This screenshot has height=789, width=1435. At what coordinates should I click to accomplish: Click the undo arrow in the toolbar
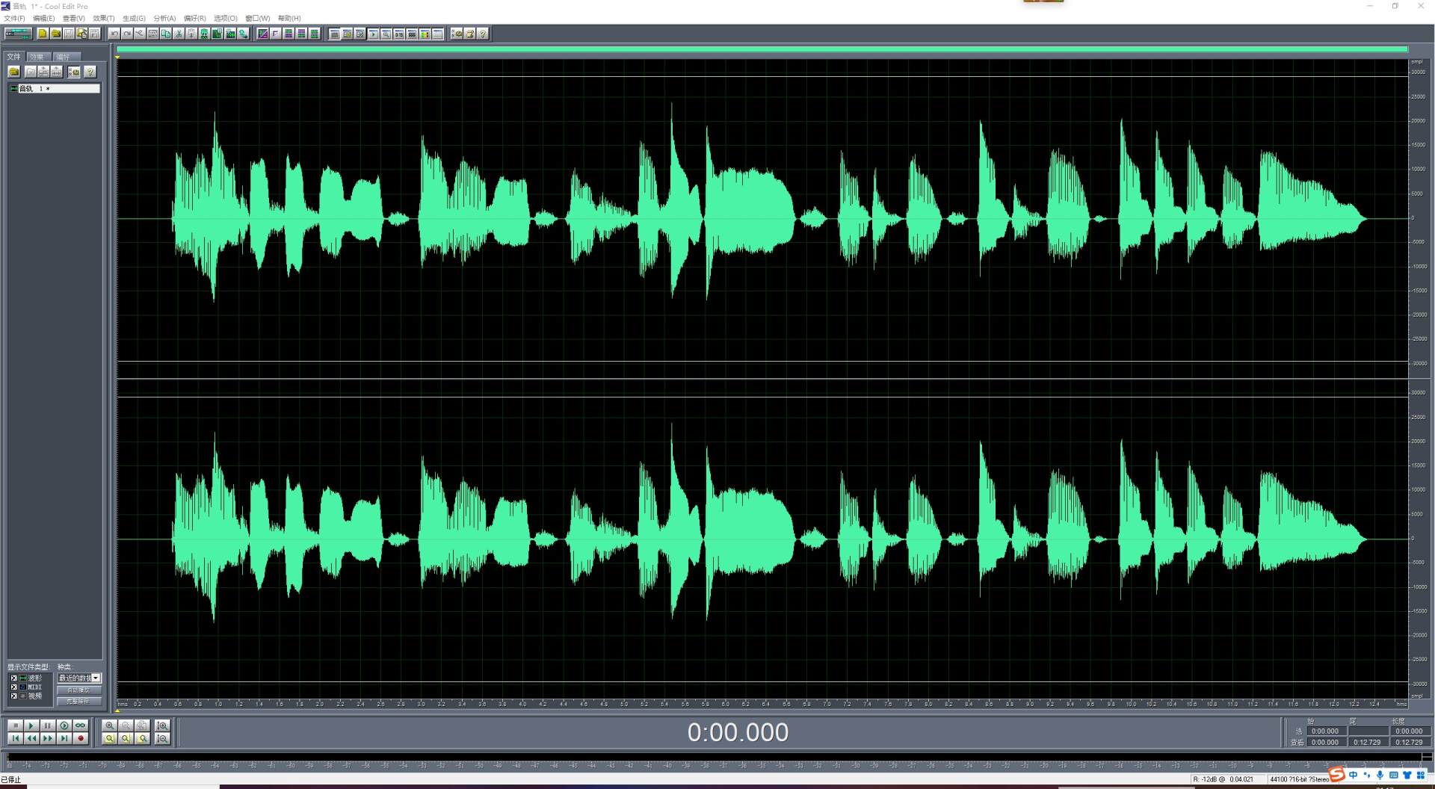click(114, 34)
